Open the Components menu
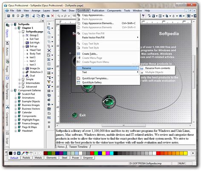The width and height of the screenshot is (202, 171). click(x=114, y=11)
